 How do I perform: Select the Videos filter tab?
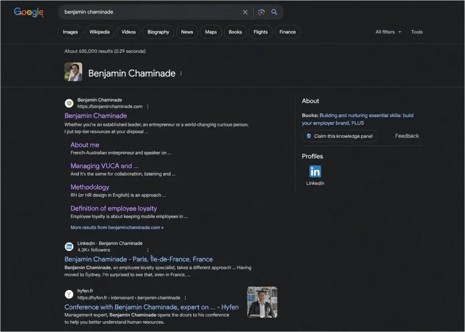click(x=129, y=32)
